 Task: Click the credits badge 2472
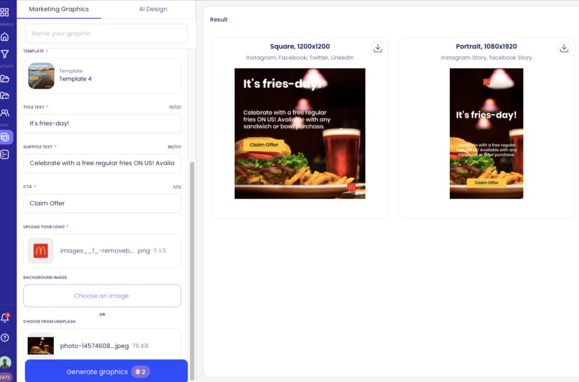coord(5,377)
